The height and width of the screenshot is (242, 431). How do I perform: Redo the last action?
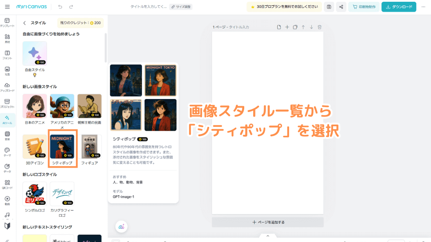coord(71,7)
